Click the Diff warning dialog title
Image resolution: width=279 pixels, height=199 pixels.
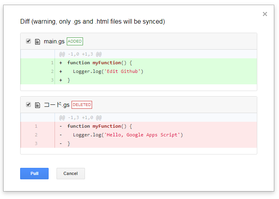pyautogui.click(x=92, y=22)
